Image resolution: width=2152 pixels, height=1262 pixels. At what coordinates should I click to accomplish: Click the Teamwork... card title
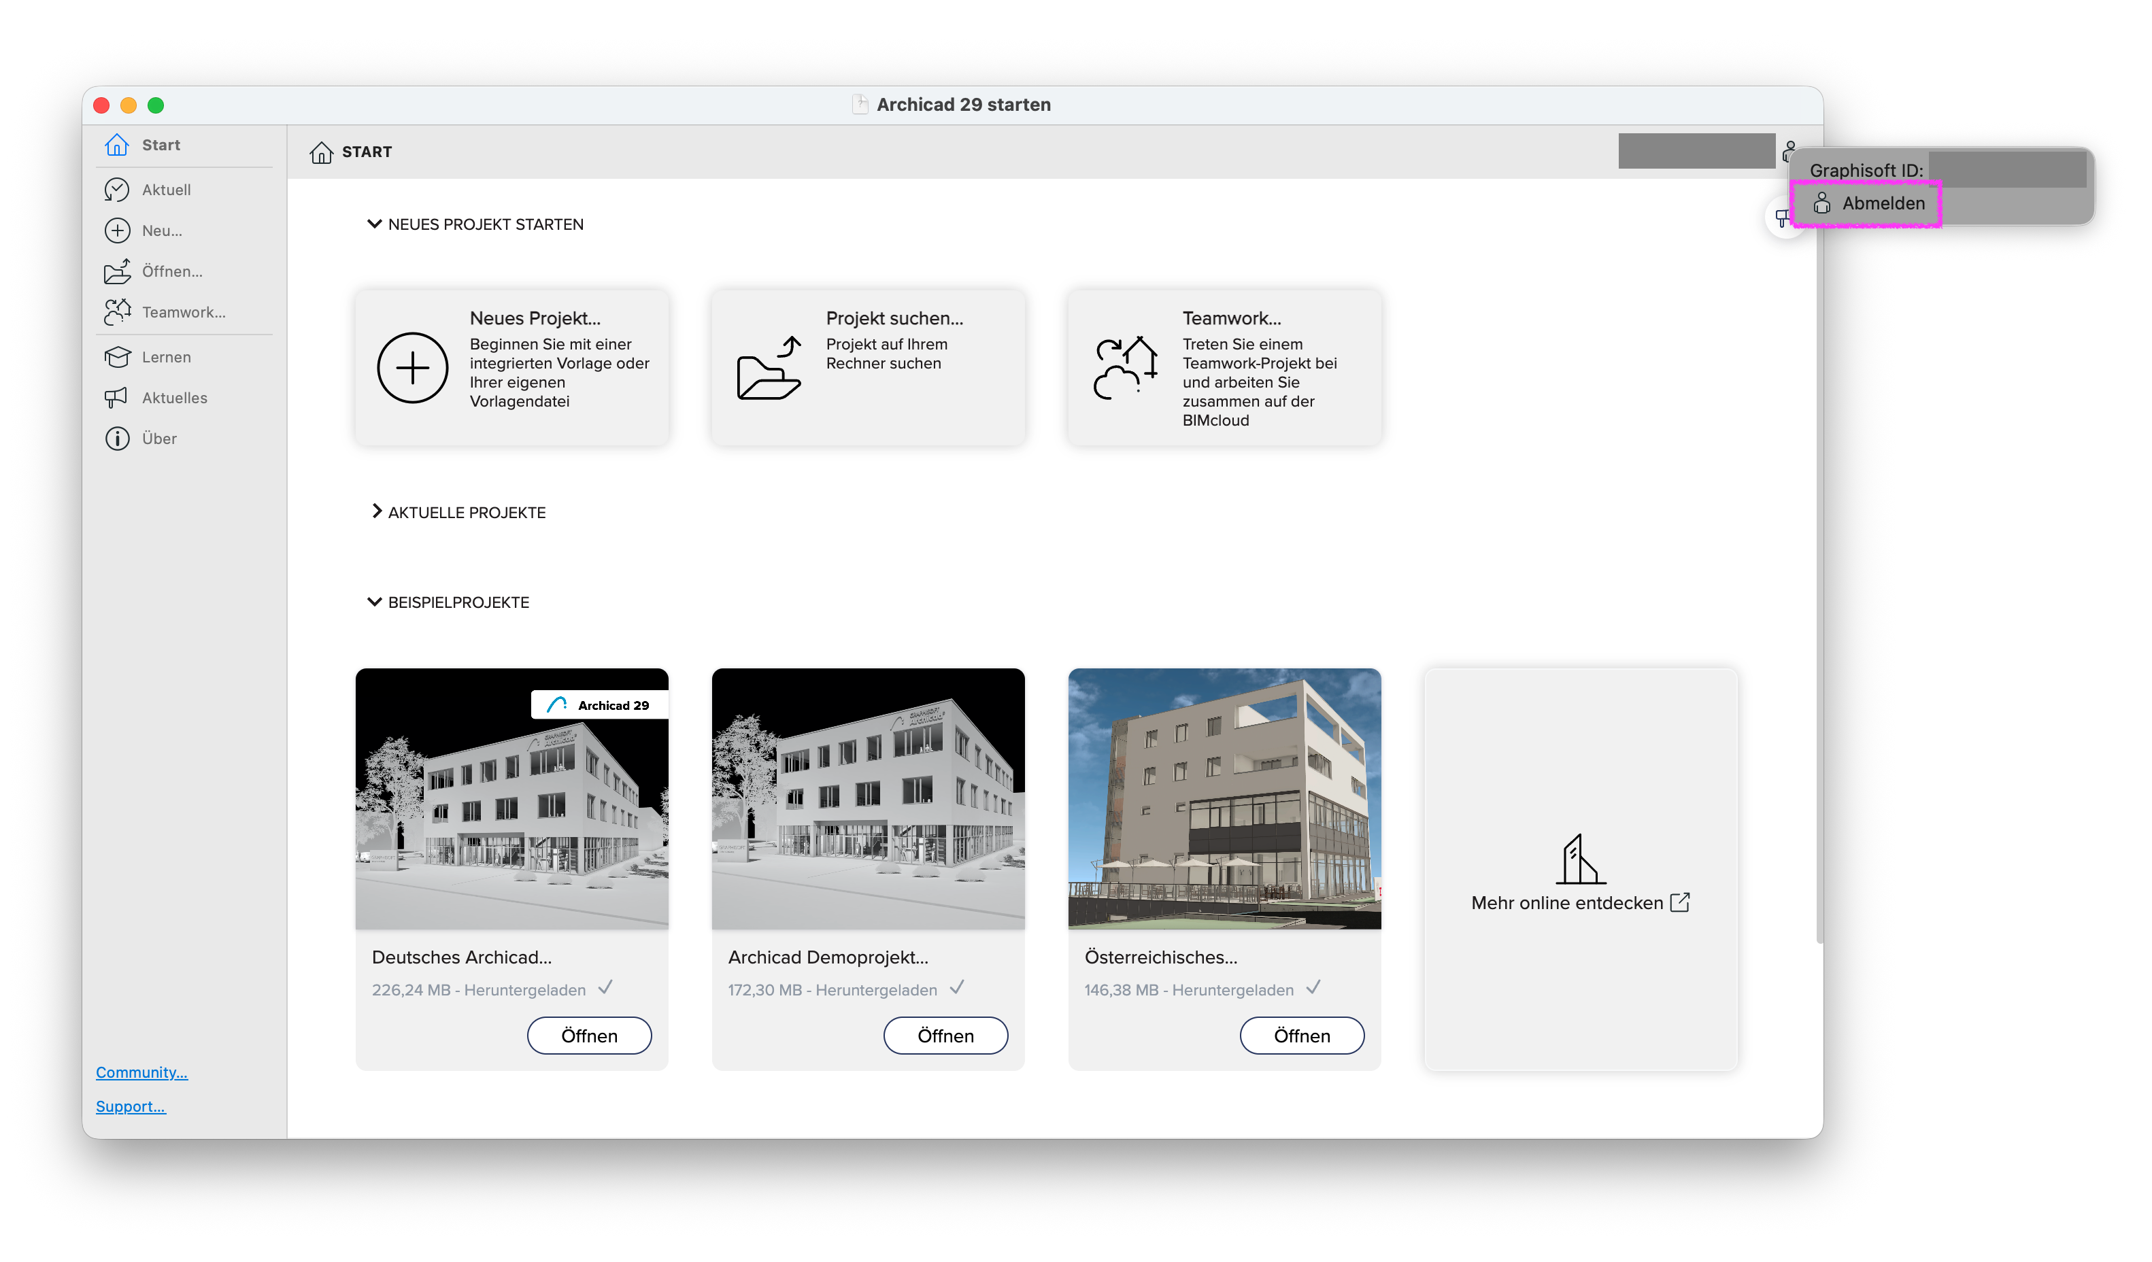1232,318
